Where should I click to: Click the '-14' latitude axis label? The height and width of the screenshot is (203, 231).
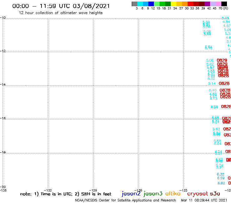point(3,84)
